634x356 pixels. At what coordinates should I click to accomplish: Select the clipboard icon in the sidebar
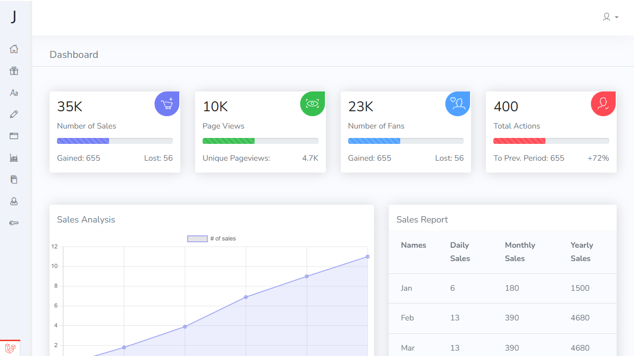pos(14,179)
